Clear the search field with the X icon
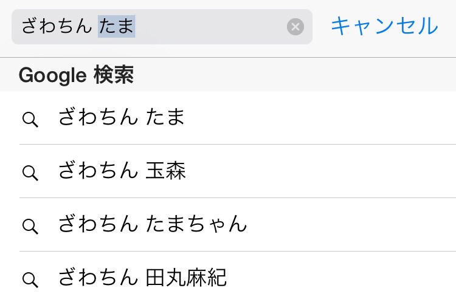Viewport: 456px width, 302px height. (295, 27)
